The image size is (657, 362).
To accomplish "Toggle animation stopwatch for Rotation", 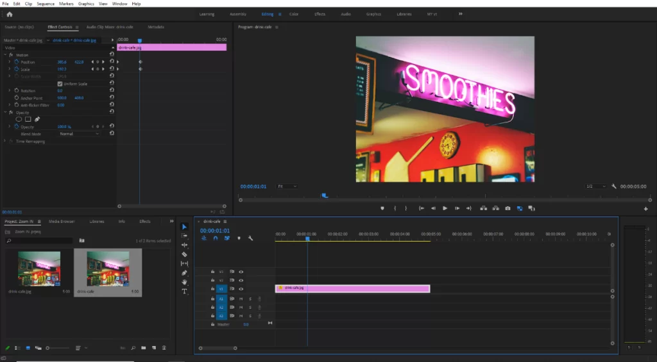I will [17, 90].
